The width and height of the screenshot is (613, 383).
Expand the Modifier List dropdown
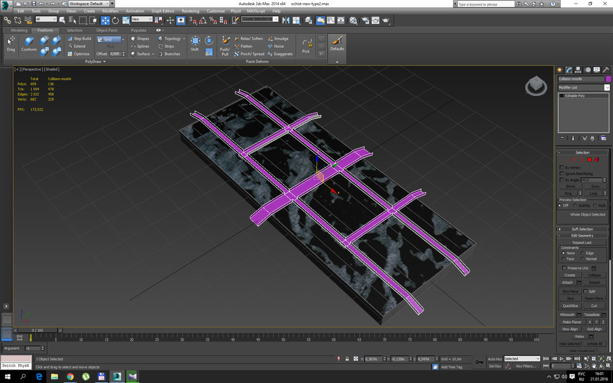(607, 88)
